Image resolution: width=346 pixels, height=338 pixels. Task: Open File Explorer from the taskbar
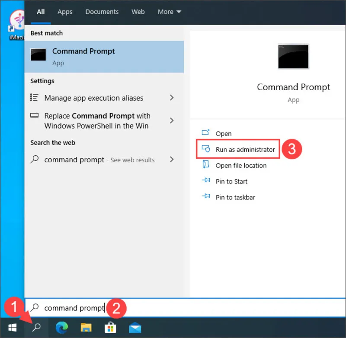coord(86,328)
